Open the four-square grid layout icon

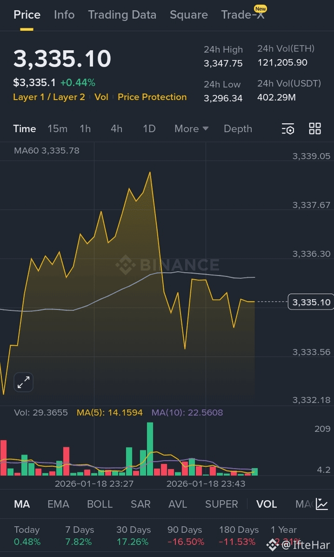(x=315, y=128)
